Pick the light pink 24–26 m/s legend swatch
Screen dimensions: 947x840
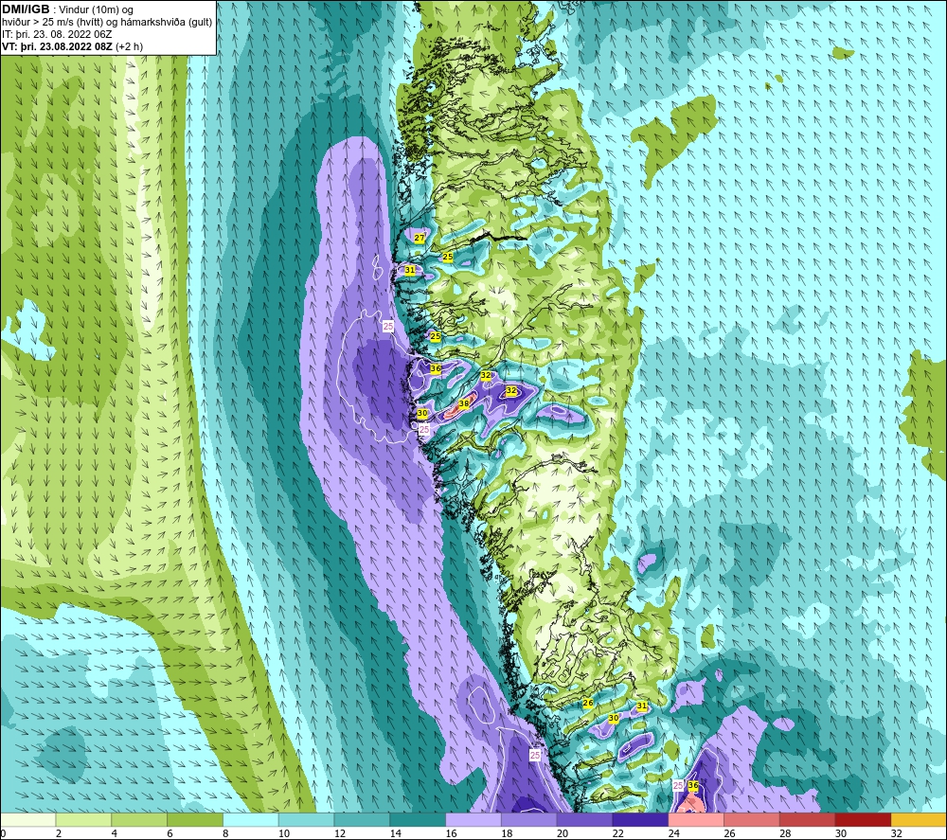coord(696,819)
